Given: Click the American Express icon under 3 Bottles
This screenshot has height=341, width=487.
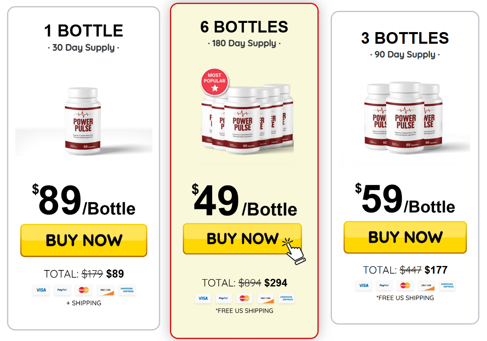Looking at the screenshot, I should (447, 285).
